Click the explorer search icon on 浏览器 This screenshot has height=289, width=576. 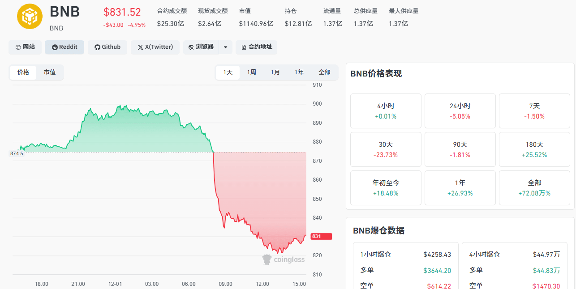pos(191,47)
